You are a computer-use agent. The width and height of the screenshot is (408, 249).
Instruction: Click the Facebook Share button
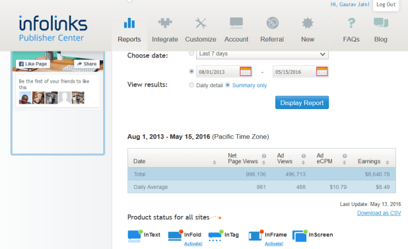[x=87, y=64]
